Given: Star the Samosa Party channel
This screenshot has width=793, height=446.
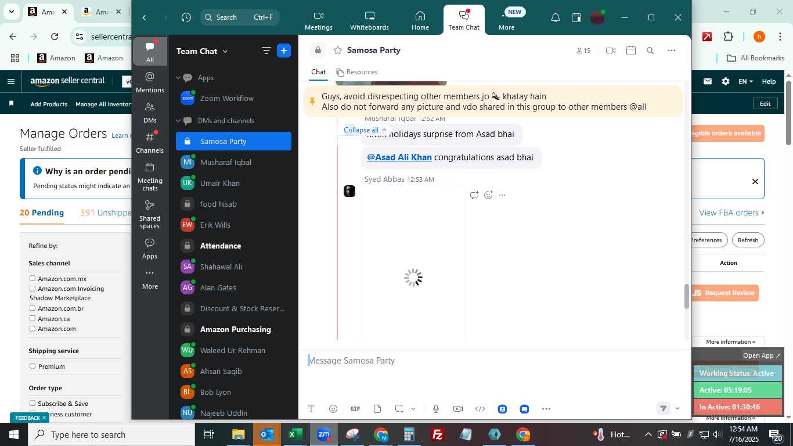Looking at the screenshot, I should click(x=338, y=51).
